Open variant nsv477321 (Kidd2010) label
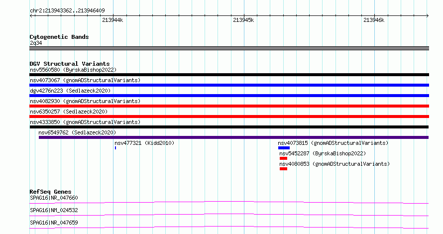This screenshot has height=234, width=443. [x=144, y=143]
